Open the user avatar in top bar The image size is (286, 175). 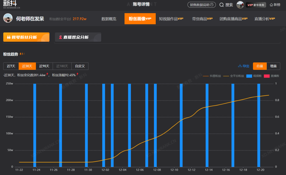240,5
